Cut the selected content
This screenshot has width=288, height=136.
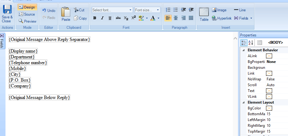point(79,10)
